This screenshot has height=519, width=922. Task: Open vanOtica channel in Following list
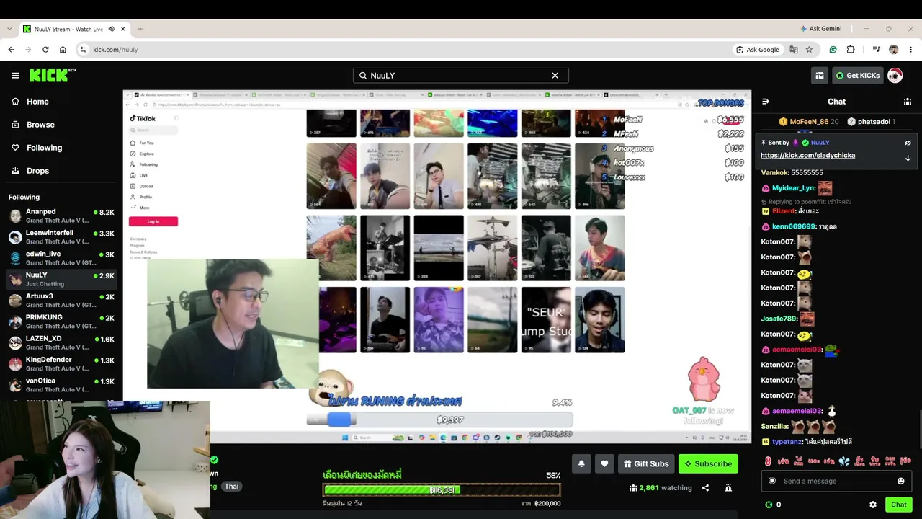tap(61, 385)
